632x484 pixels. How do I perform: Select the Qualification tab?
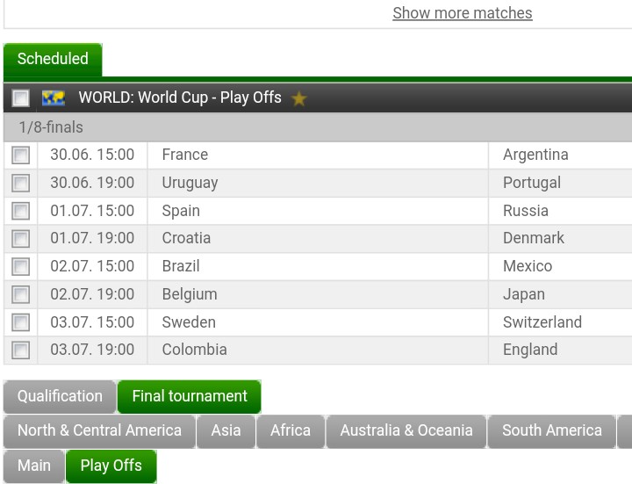[60, 396]
